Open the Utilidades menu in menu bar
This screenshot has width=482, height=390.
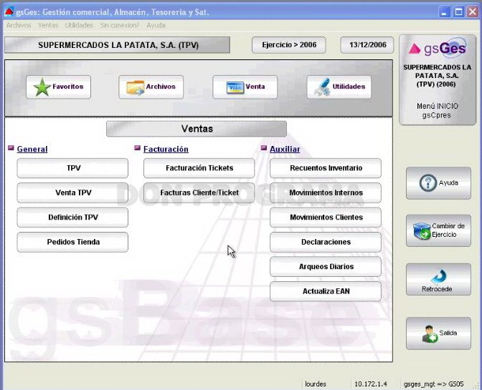[x=79, y=25]
